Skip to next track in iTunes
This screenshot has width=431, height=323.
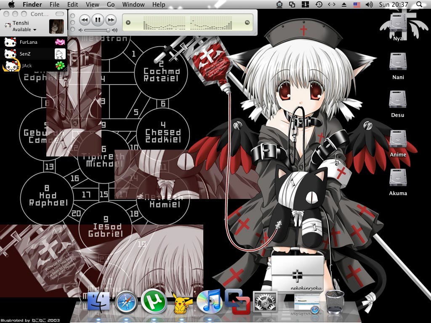pyautogui.click(x=111, y=20)
